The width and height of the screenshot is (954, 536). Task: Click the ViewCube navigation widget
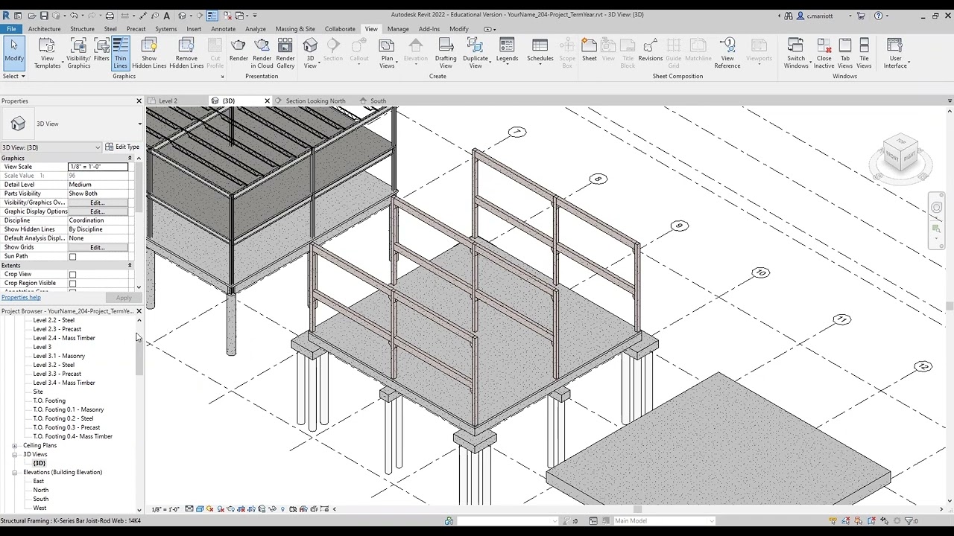(x=900, y=157)
